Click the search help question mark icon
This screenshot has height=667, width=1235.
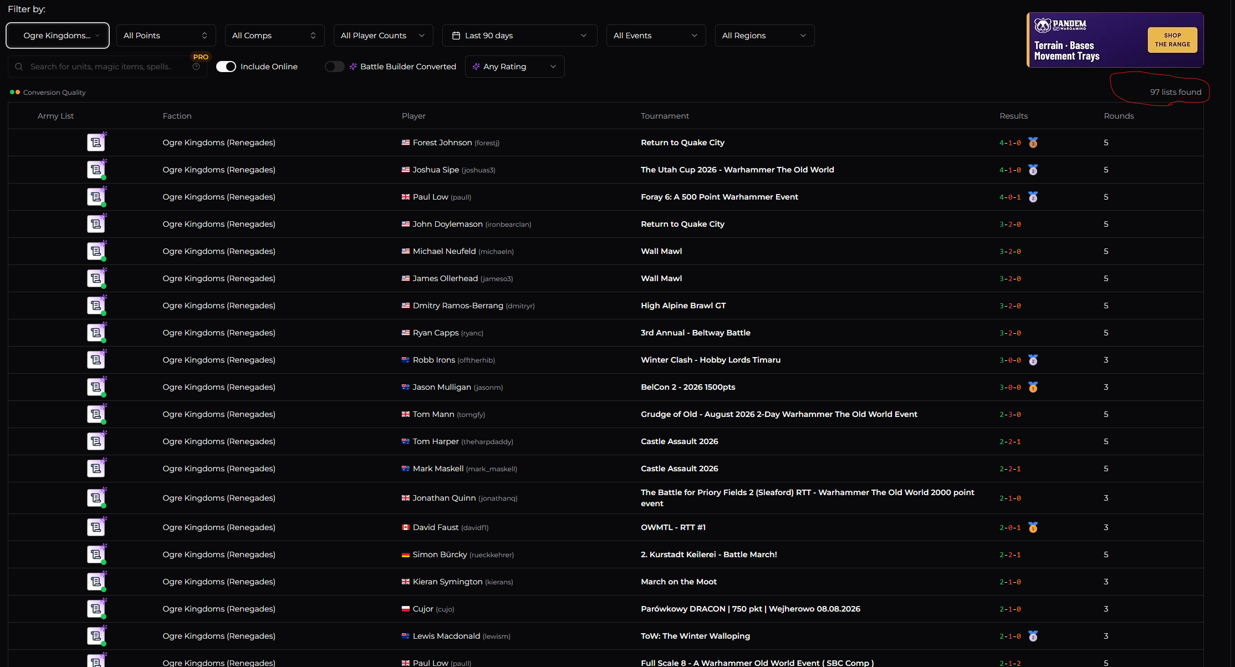click(x=196, y=67)
